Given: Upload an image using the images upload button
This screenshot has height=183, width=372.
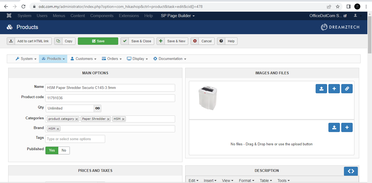Looking at the screenshot, I should click(321, 89).
